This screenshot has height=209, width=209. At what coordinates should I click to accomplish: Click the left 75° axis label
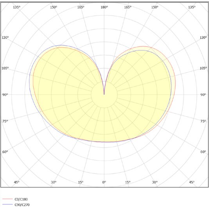[x=5, y=121]
